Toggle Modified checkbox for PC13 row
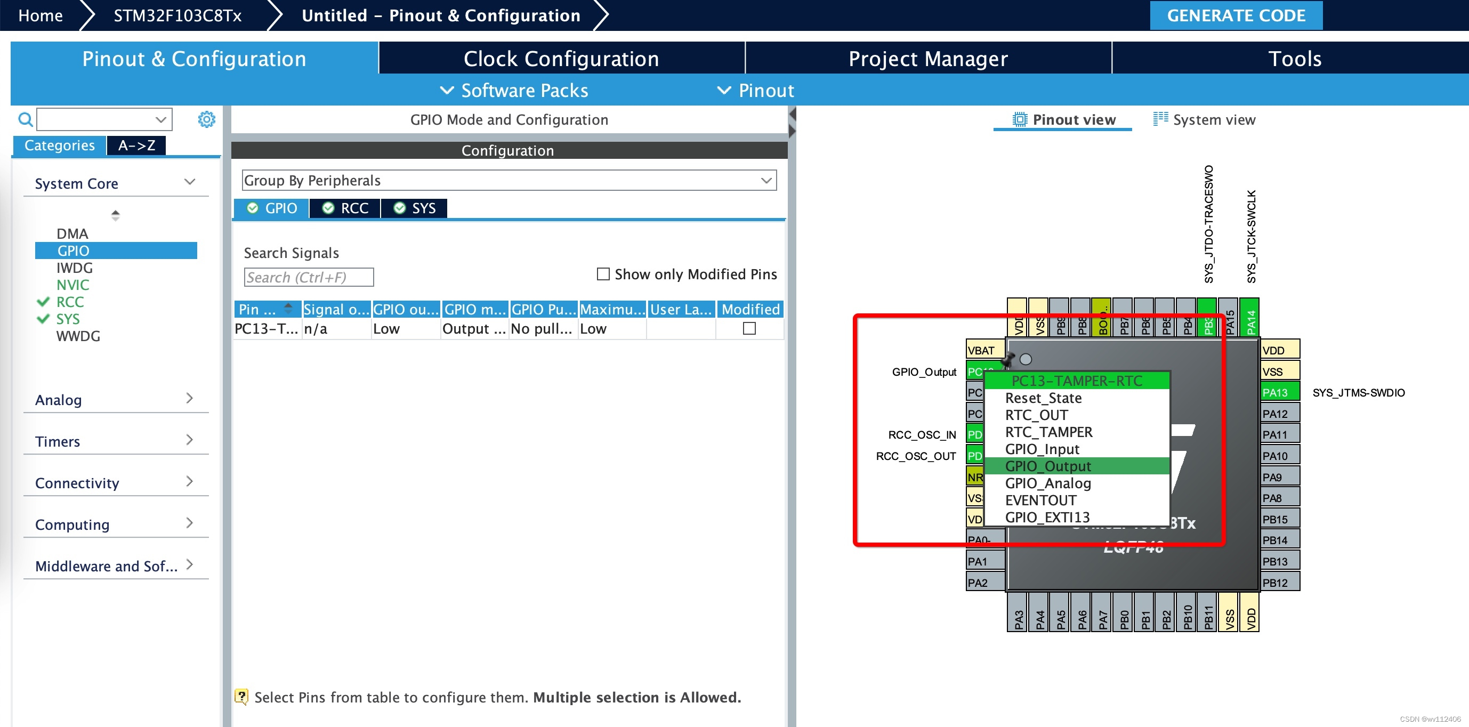The height and width of the screenshot is (727, 1469). click(749, 328)
